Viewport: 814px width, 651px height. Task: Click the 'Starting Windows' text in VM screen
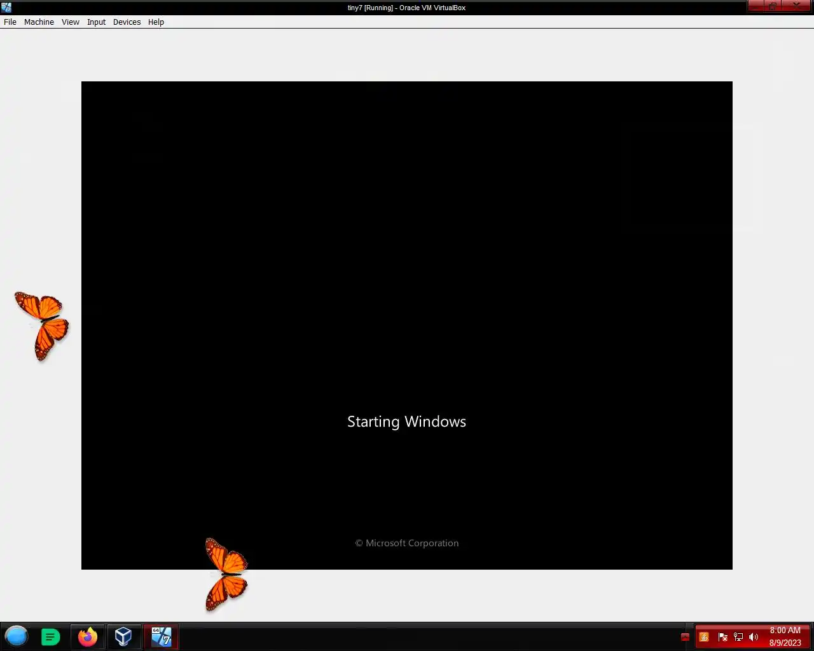pyautogui.click(x=406, y=422)
